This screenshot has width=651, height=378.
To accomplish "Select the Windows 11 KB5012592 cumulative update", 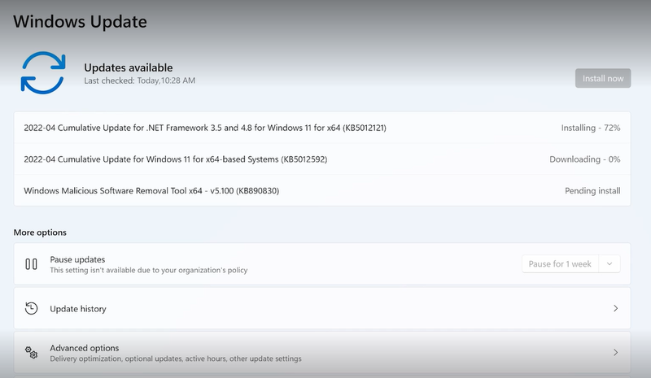I will tap(322, 159).
